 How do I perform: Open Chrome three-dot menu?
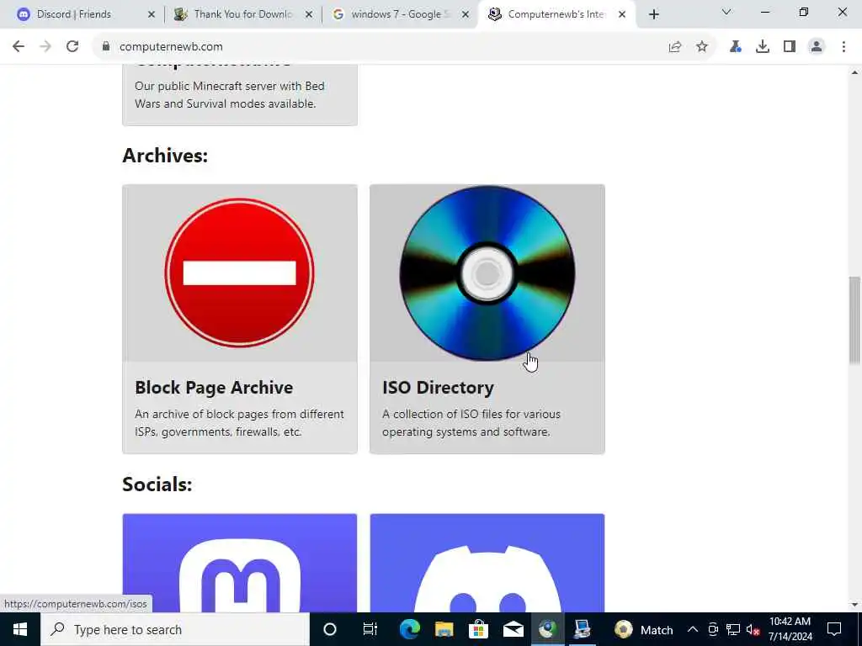(x=843, y=47)
